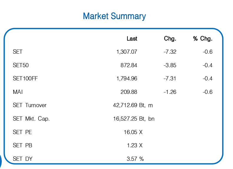This screenshot has width=233, height=169.
Task: Select the MAI last value 209.88
Action: point(129,92)
